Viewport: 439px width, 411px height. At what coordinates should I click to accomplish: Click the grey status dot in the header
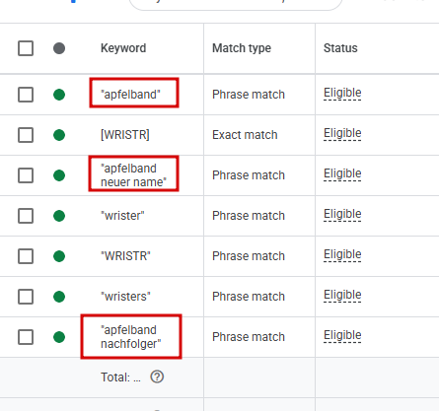pyautogui.click(x=59, y=48)
